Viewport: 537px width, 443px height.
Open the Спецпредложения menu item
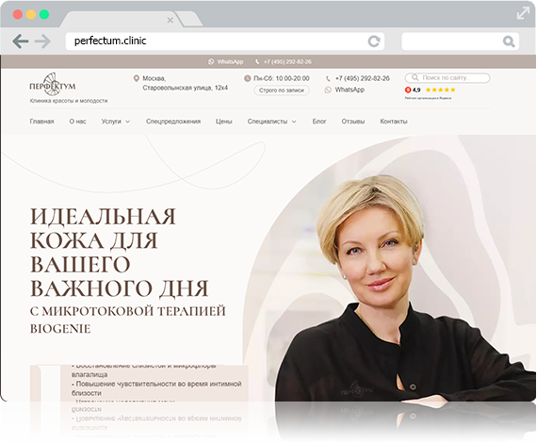[173, 122]
